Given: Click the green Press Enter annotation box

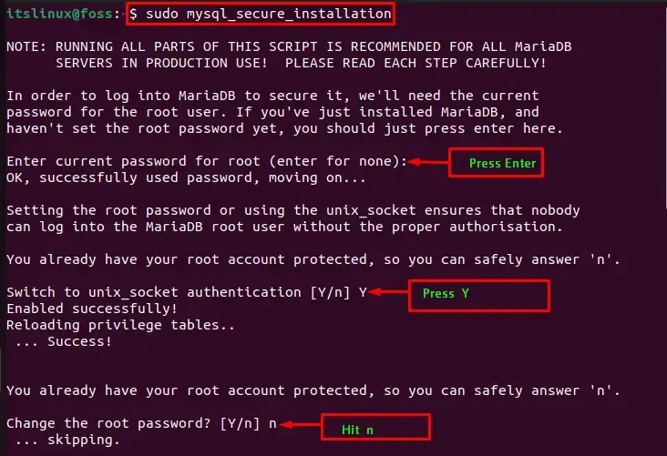Looking at the screenshot, I should pyautogui.click(x=497, y=164).
